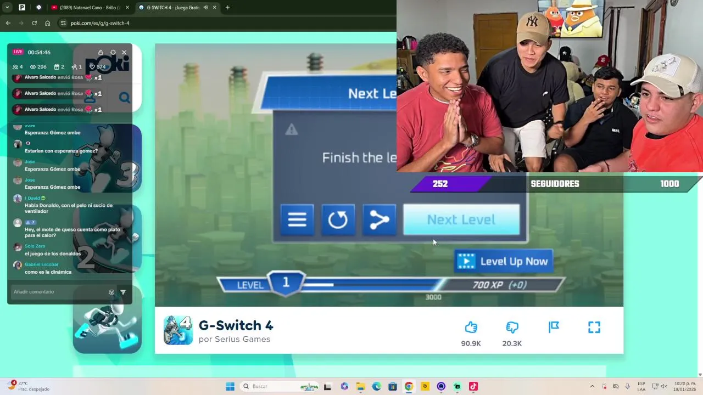Viewport: 703px width, 395px height.
Task: Go back in the browser
Action: pyautogui.click(x=8, y=23)
